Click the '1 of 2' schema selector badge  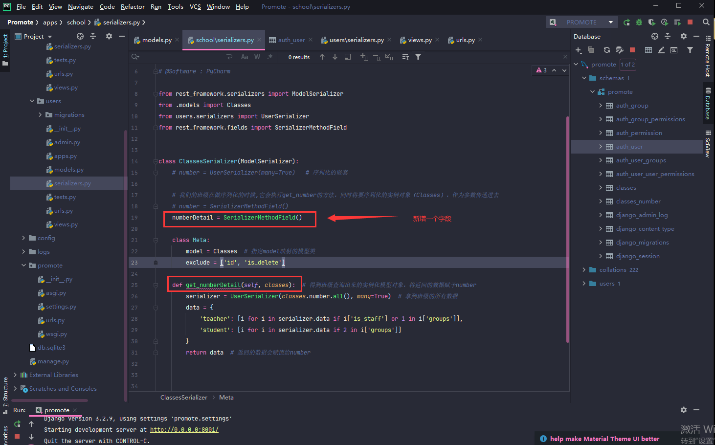[x=627, y=65]
